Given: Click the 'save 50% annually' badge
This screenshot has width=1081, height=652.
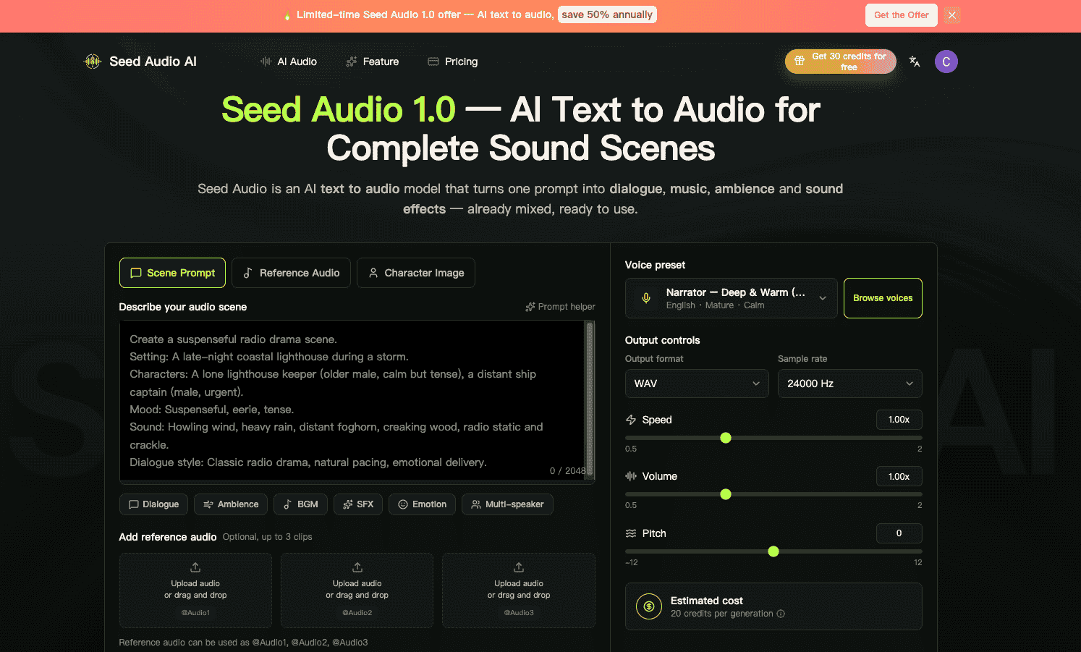Looking at the screenshot, I should 607,14.
